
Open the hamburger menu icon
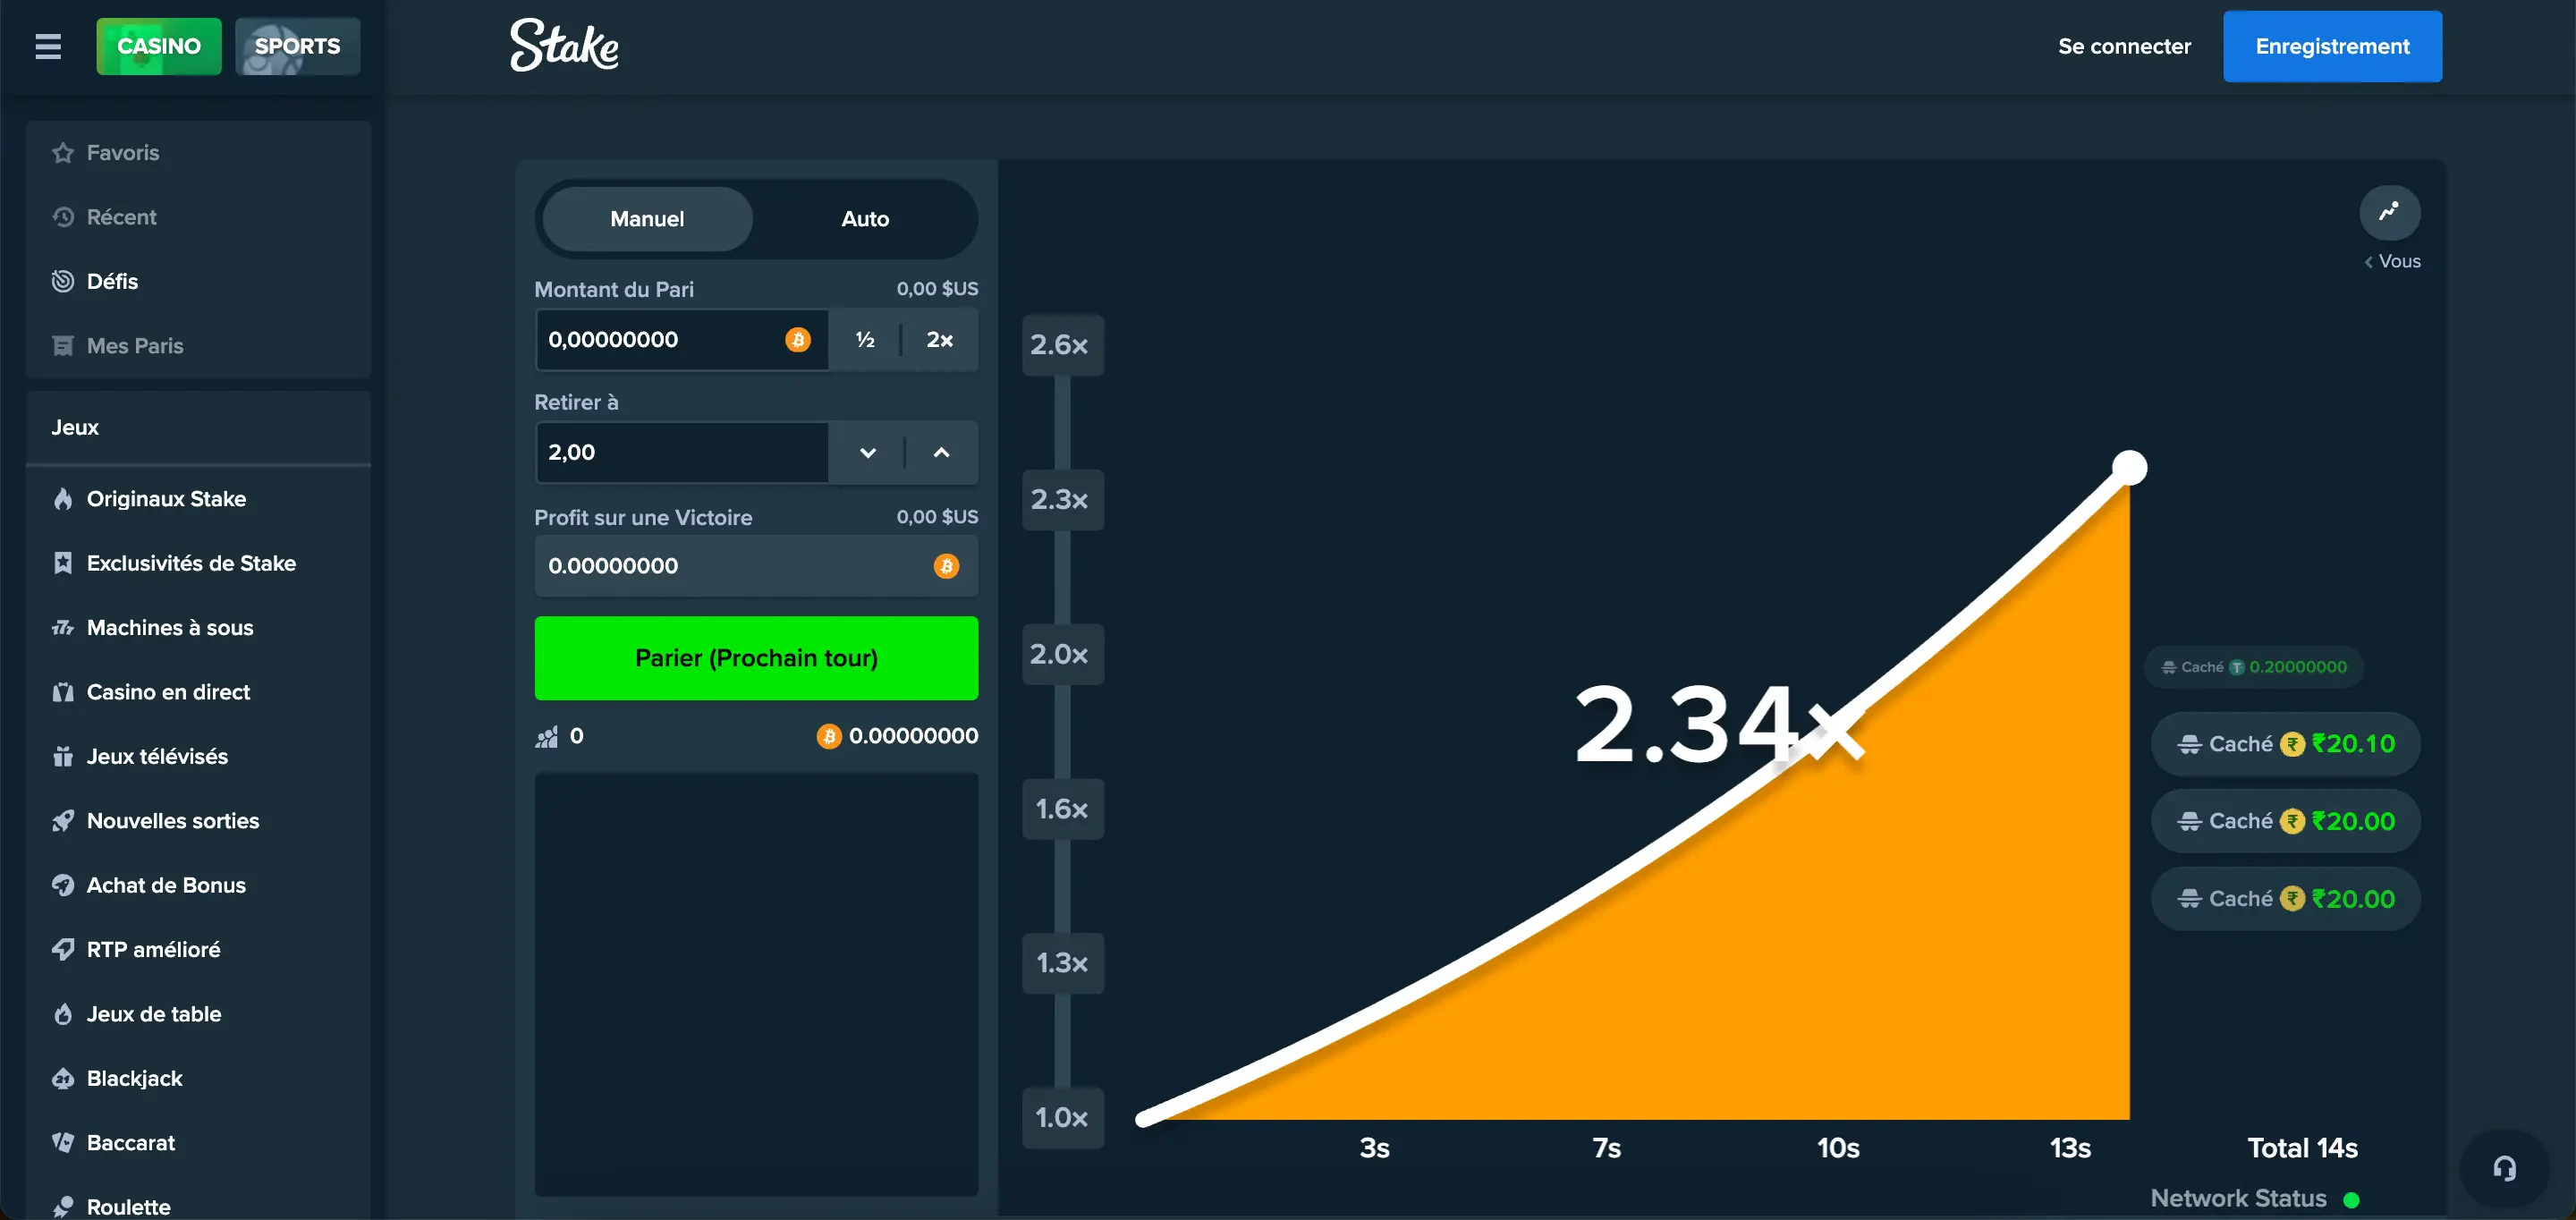pos(48,46)
